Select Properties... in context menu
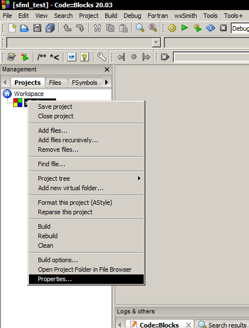Screen dimensions: 249x328 [86, 279]
